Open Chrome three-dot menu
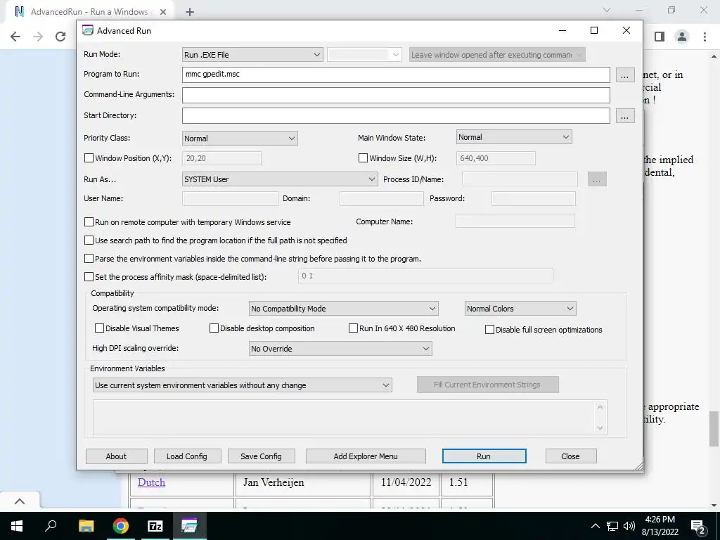The height and width of the screenshot is (540, 720). 705,37
